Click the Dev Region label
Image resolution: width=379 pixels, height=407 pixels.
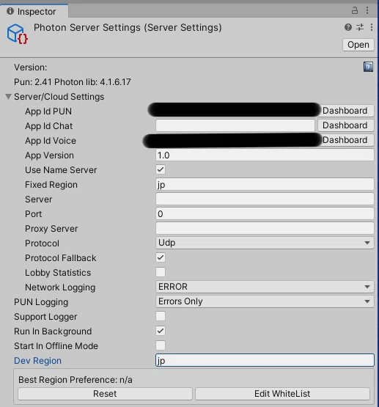click(x=37, y=361)
